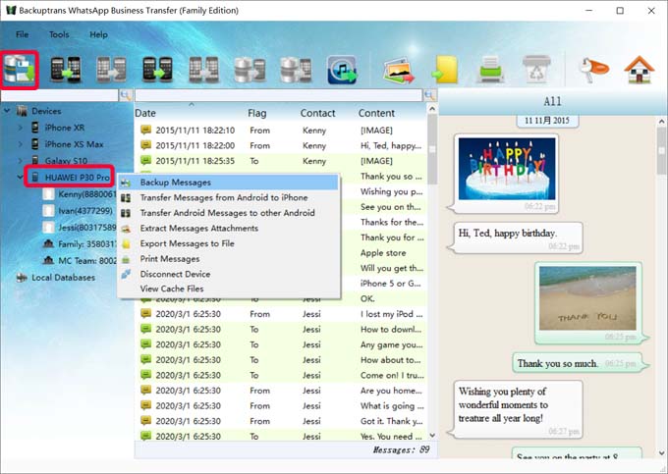Click the MC Team group chat icon
Image resolution: width=668 pixels, height=474 pixels.
[48, 260]
